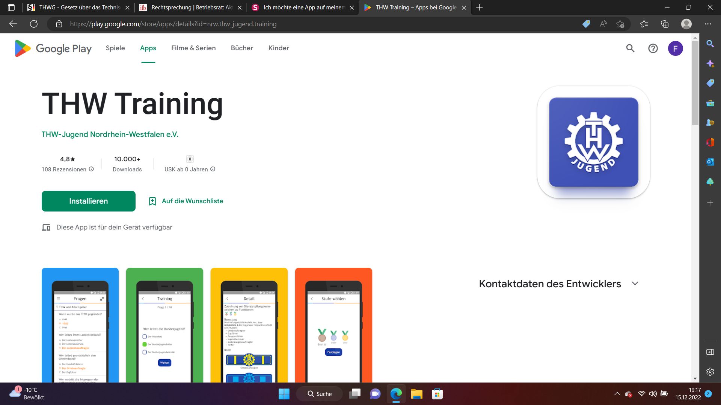
Task: Open the orange Stufe wählen screenshot
Action: pos(333,325)
